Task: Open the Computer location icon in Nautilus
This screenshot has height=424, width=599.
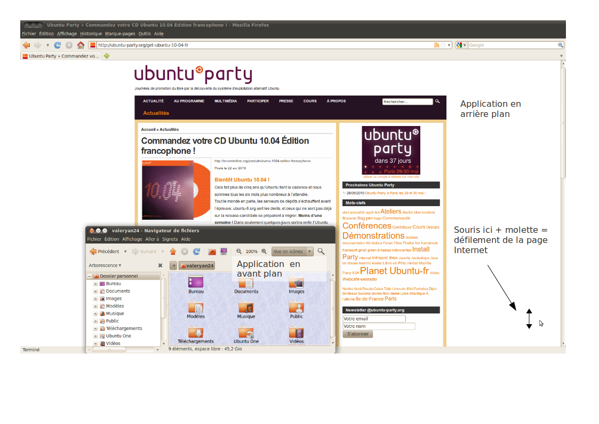Action: point(223,252)
